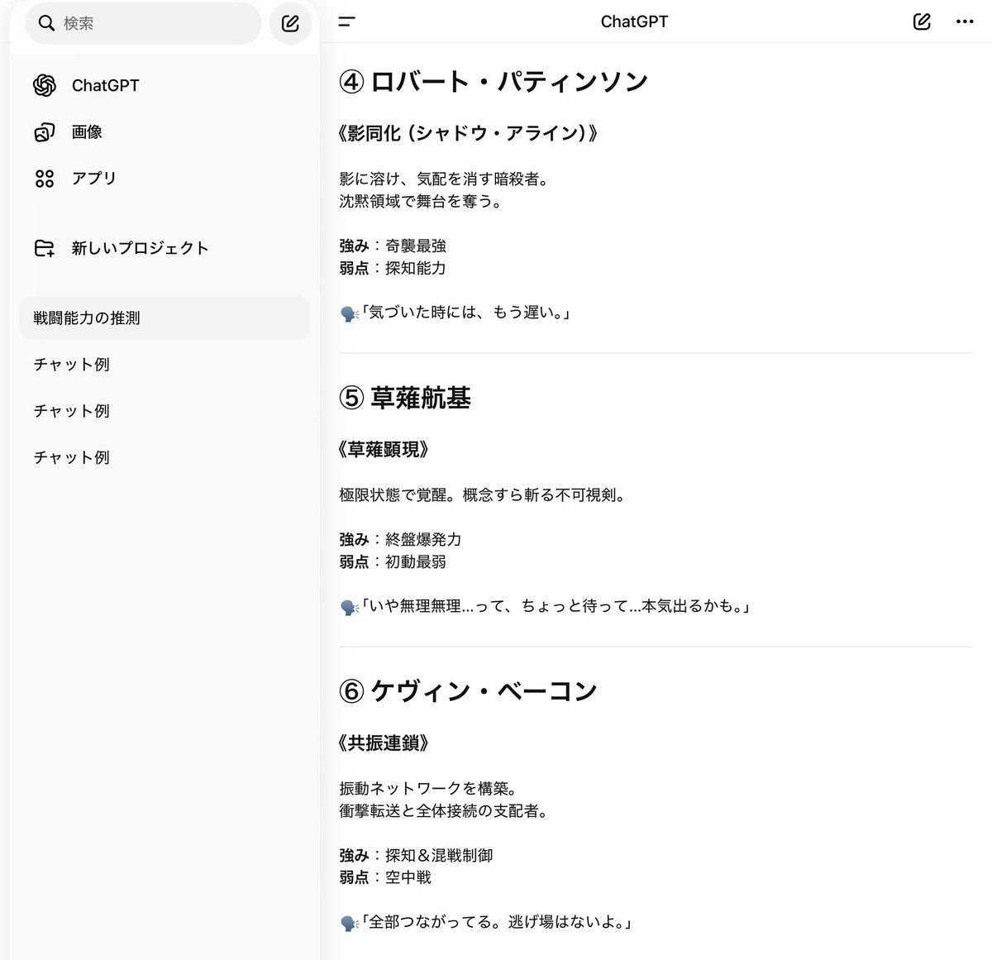Click the アプリ apps grid icon
This screenshot has height=960, width=992.
[45, 178]
